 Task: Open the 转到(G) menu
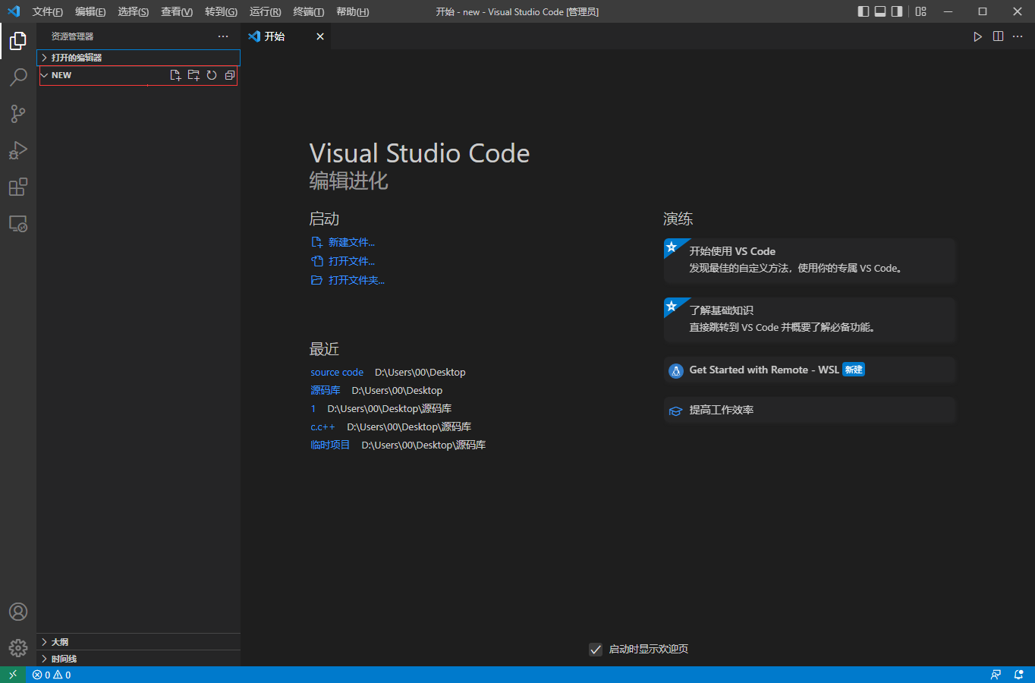221,11
